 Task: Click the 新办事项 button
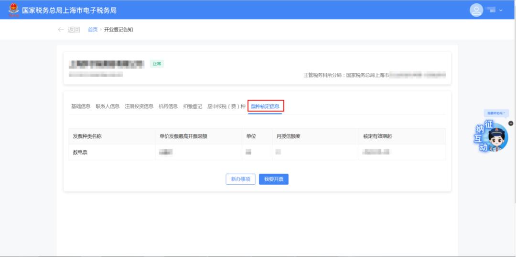(x=240, y=179)
